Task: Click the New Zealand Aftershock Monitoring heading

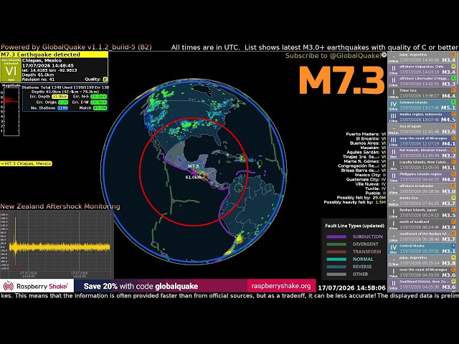Action: 60,206
